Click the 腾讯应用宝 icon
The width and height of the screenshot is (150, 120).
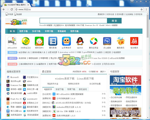click(x=93, y=41)
